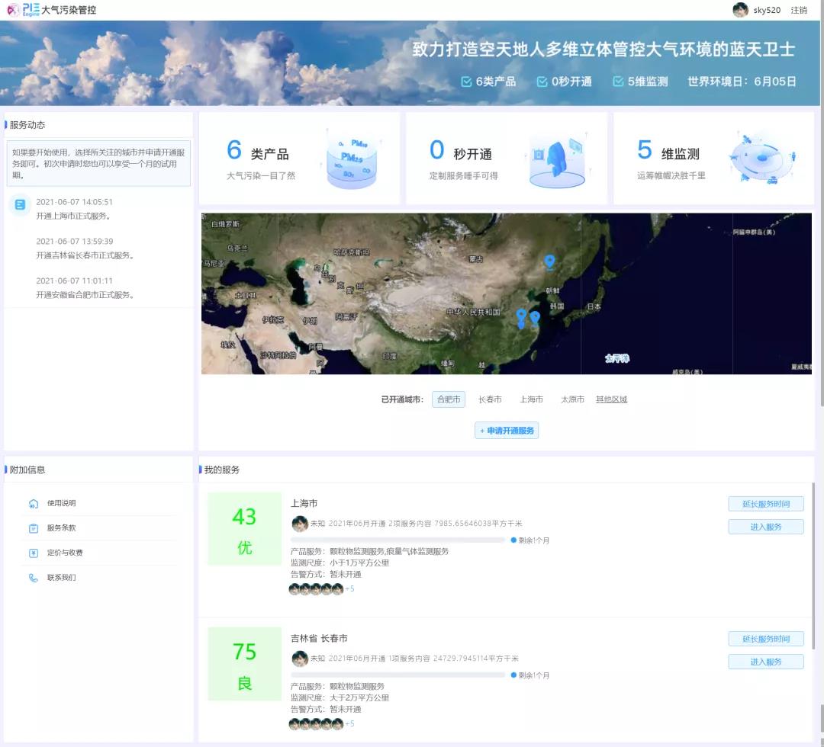Click 延长服务时间 for 上海市 service
Screen dimensions: 824x747
tap(765, 503)
